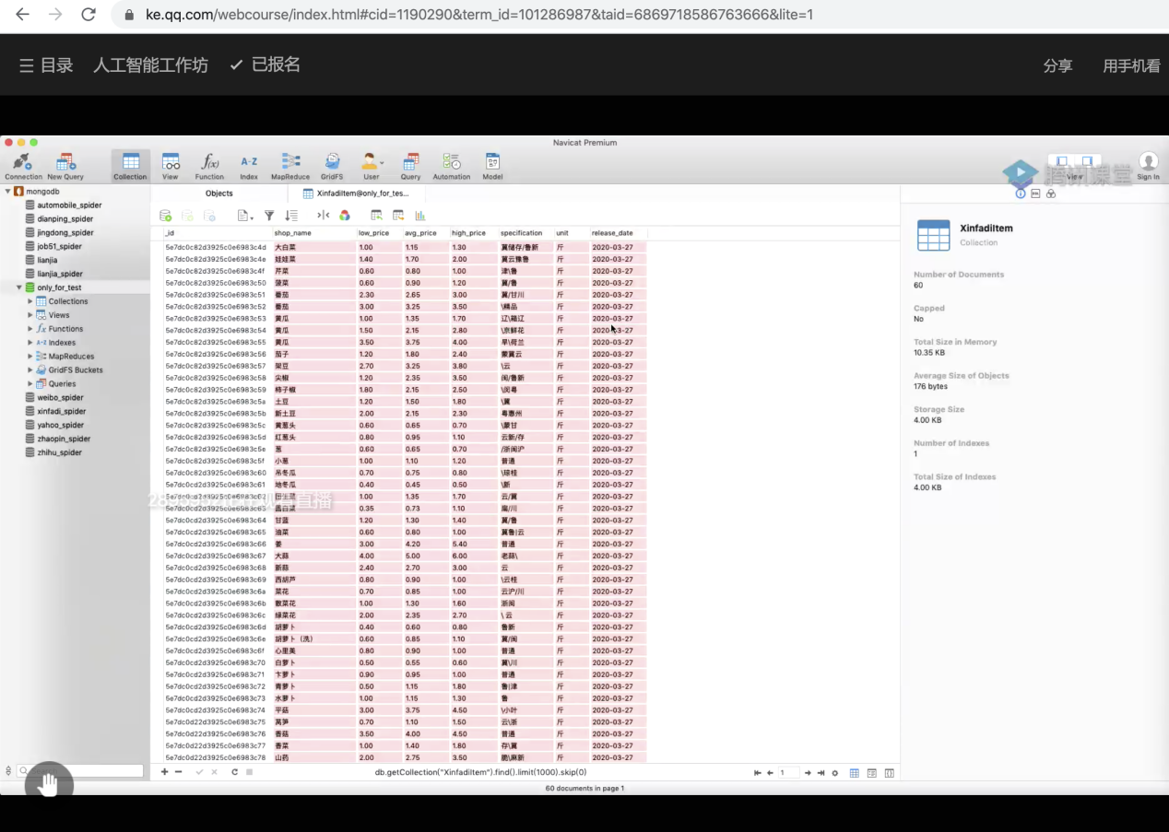The height and width of the screenshot is (832, 1169).
Task: Click the 用手机看 link
Action: 1130,66
